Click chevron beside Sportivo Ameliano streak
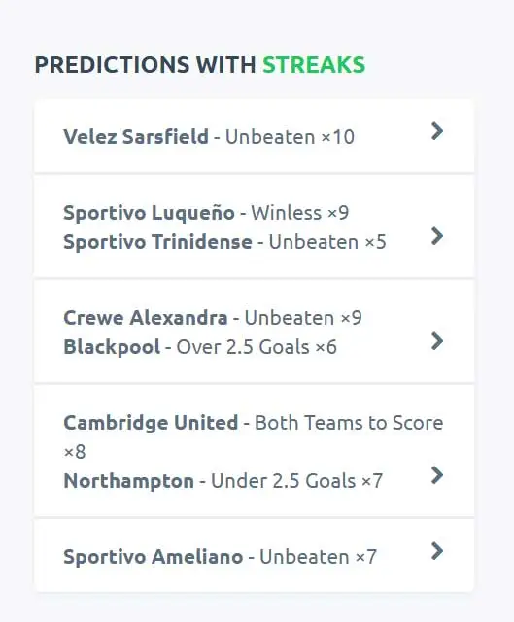Screen dimensions: 514x622 click(x=436, y=551)
